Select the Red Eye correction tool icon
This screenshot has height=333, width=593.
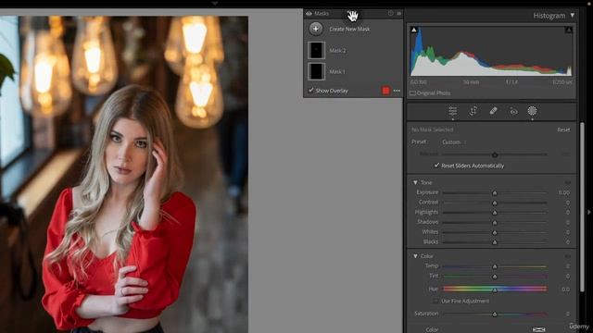click(513, 111)
